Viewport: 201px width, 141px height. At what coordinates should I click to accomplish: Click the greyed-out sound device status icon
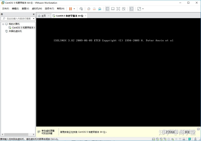pos(176,139)
